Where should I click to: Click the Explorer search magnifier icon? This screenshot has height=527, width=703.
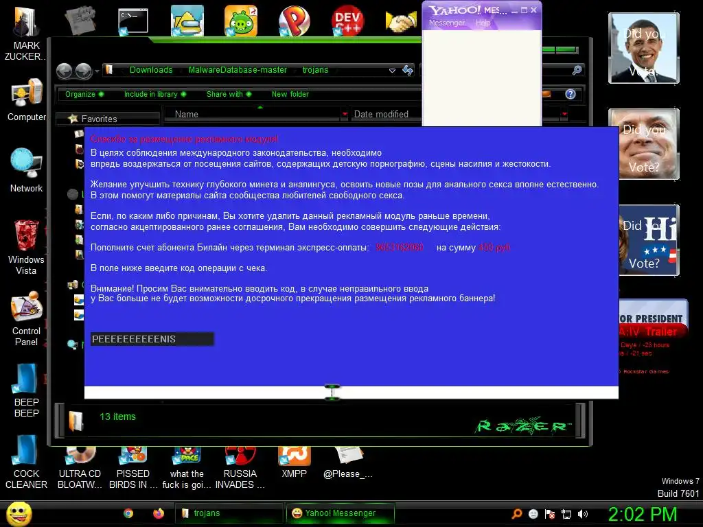(x=577, y=70)
